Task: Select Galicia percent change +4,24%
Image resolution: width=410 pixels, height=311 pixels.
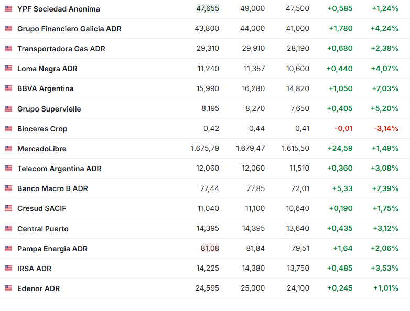Action: pyautogui.click(x=384, y=28)
